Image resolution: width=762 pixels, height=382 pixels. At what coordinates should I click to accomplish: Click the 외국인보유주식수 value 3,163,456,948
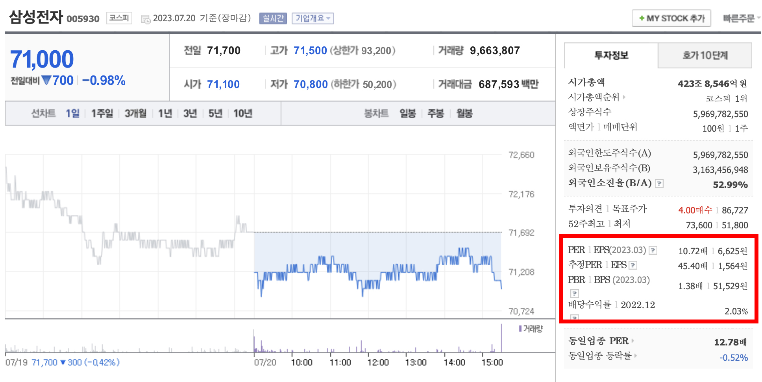[x=720, y=170]
